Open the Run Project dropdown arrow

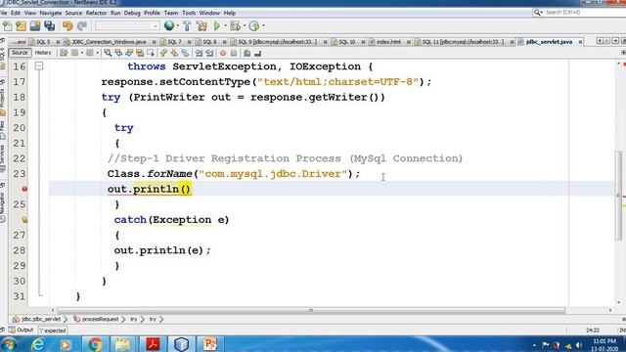click(x=226, y=26)
